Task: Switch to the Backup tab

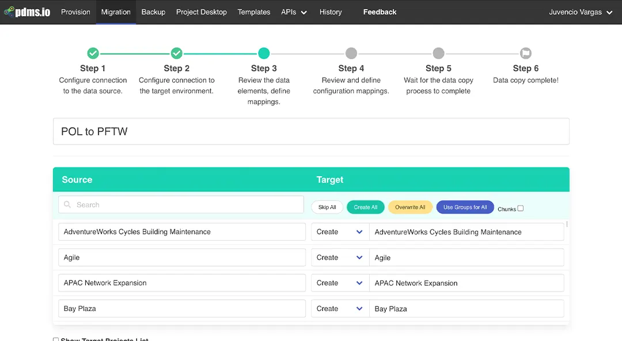Action: (x=153, y=12)
